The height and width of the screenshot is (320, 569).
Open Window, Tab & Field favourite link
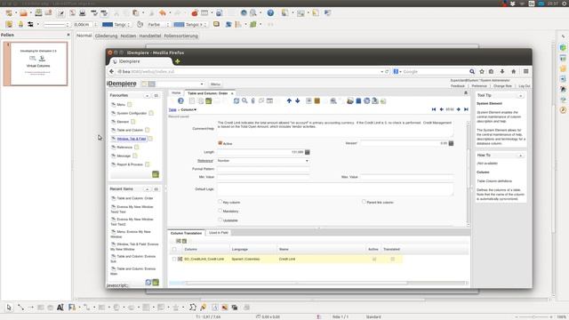coord(132,139)
